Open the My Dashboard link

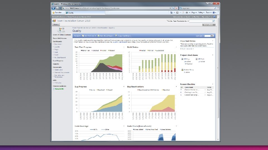(60, 58)
